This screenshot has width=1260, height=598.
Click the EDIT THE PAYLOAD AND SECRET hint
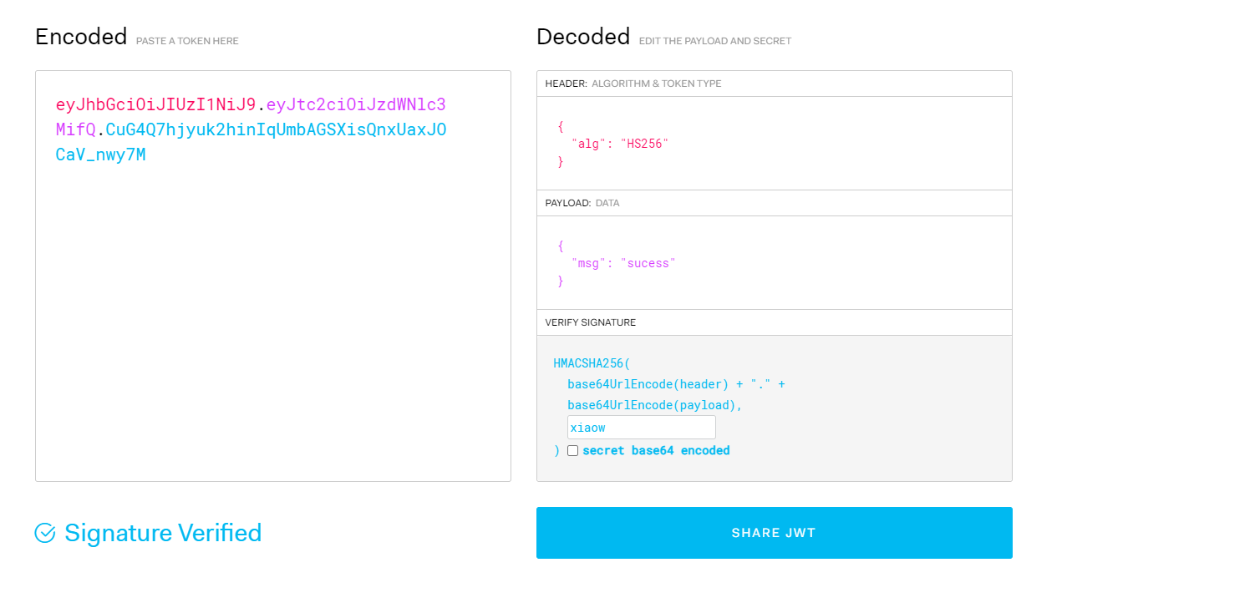[x=715, y=41]
